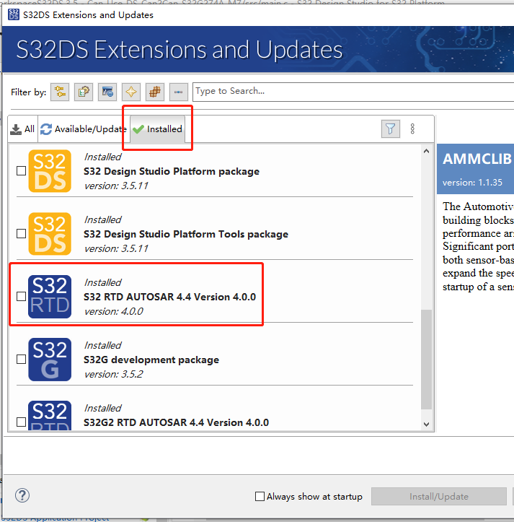This screenshot has height=522, width=514.
Task: Switch to the All tab
Action: tap(22, 129)
